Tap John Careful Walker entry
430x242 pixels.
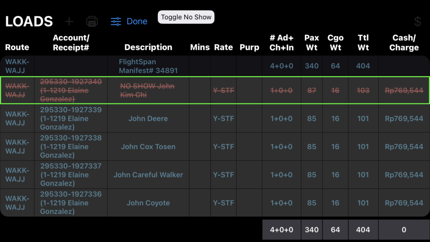pos(148,175)
